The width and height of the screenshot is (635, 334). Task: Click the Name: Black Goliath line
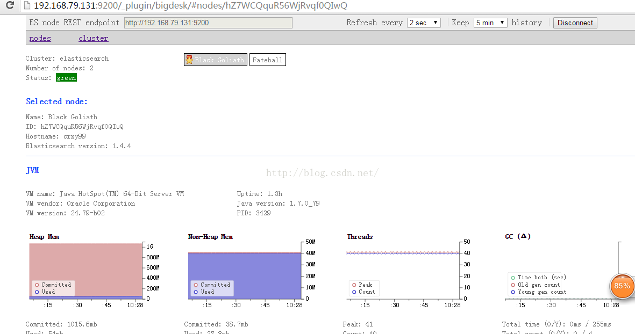tap(61, 117)
